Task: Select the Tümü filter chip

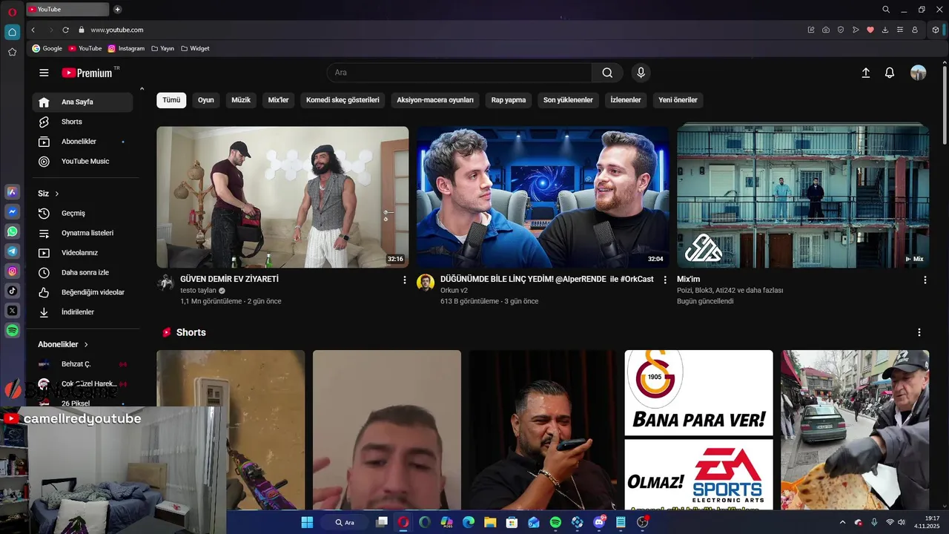Action: (x=171, y=100)
